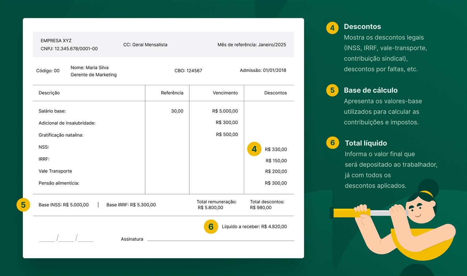Click the Líquido a receber R$ 4.820,00 text
The height and width of the screenshot is (276, 467).
(254, 227)
